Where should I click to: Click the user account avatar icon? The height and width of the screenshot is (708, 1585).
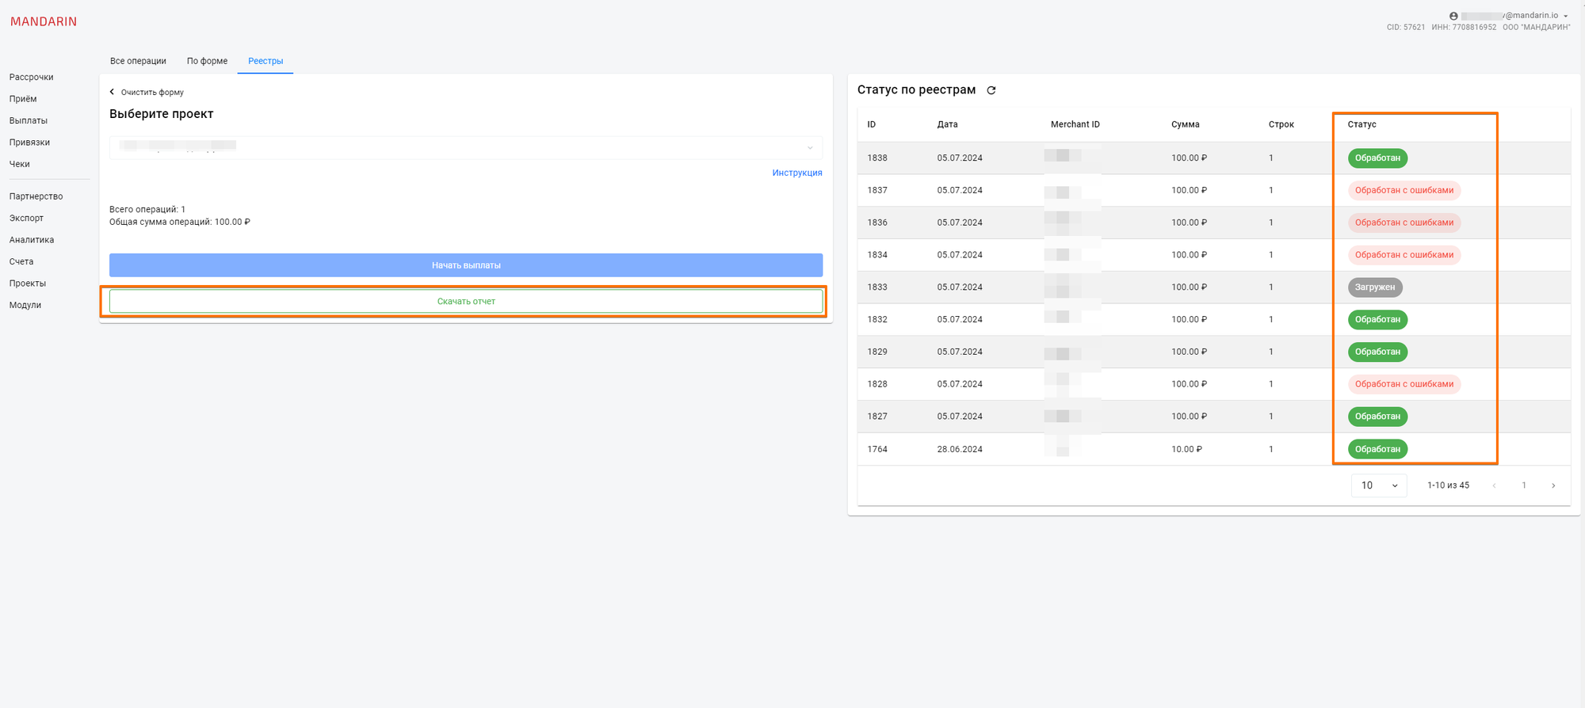coord(1453,16)
